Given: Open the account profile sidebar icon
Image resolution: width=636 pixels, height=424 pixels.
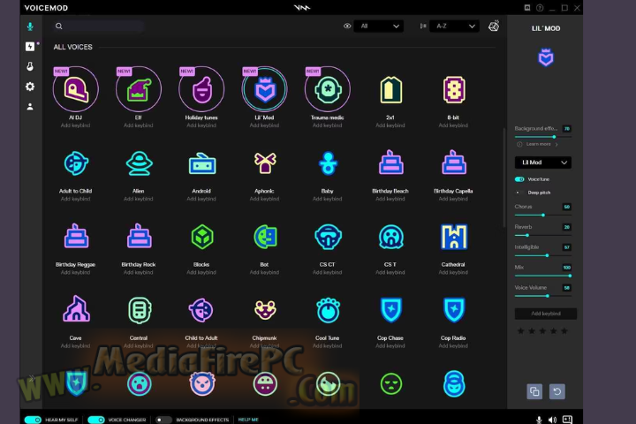Looking at the screenshot, I should (x=30, y=107).
